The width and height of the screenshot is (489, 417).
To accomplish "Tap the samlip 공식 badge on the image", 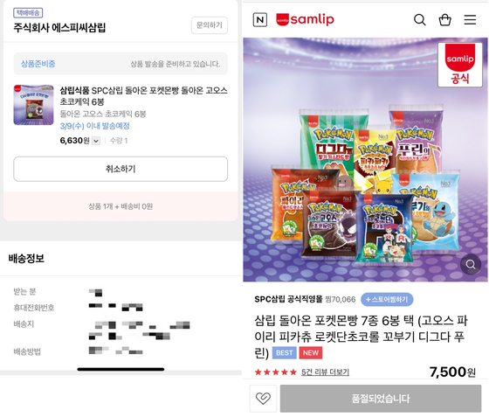I will tap(459, 65).
